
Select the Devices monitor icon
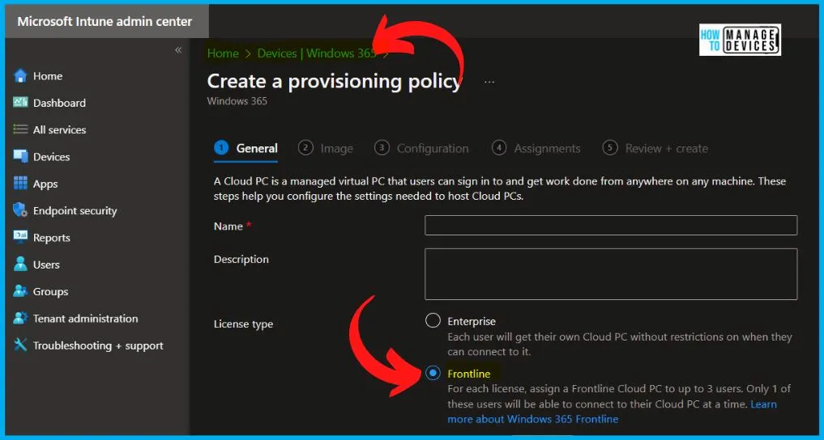pyautogui.click(x=20, y=156)
